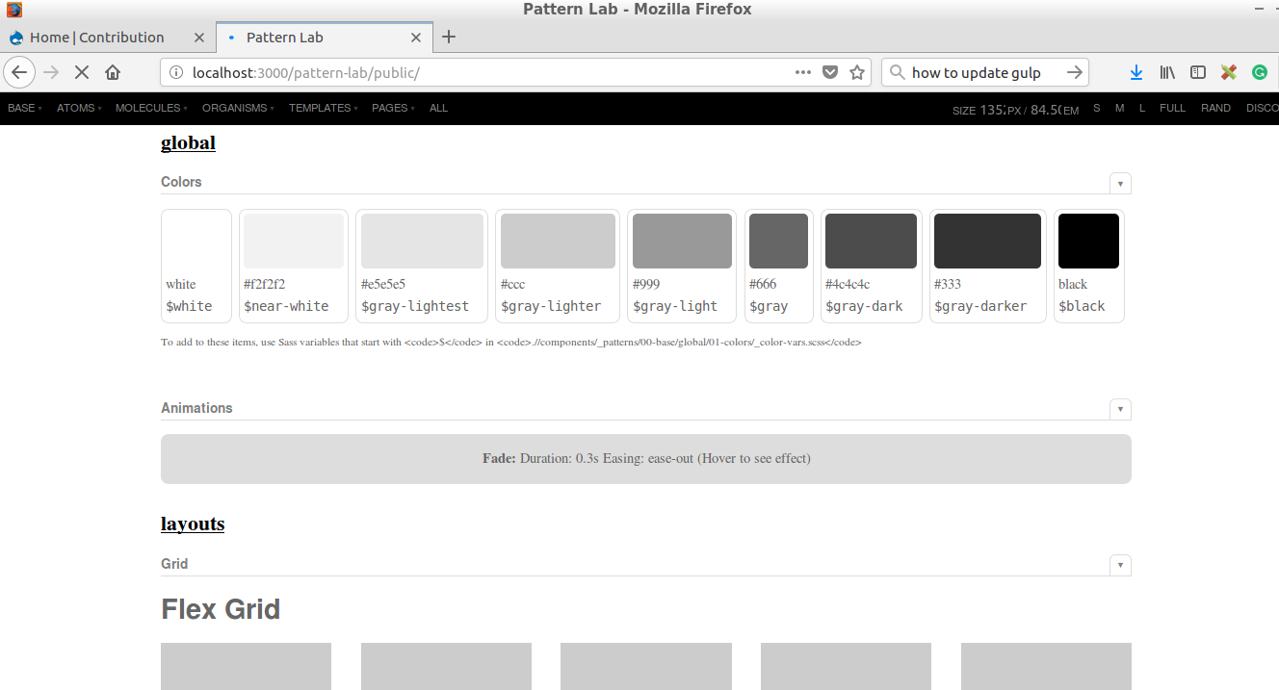Open the layouts heading link
1279x690 pixels.
(x=192, y=524)
